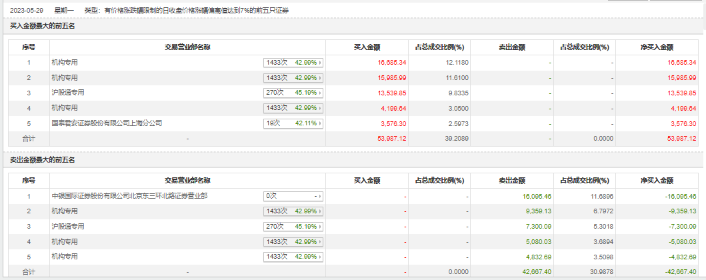Open 机构专用 in sell table row 5
The image size is (706, 280).
point(65,257)
